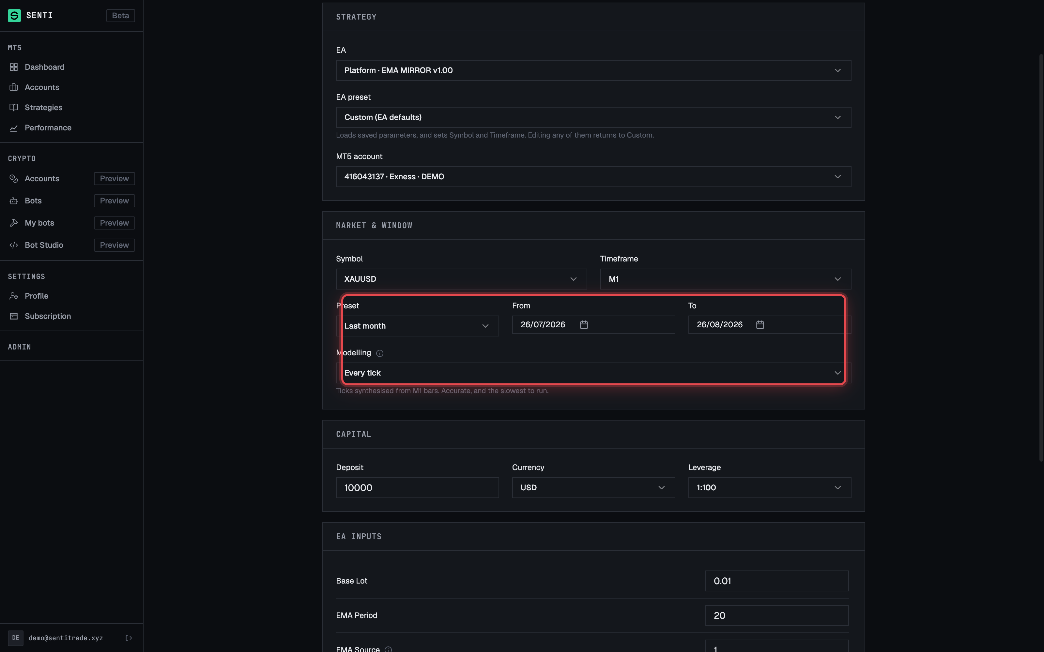Click the Subscription card icon
The image size is (1044, 652).
(x=14, y=316)
